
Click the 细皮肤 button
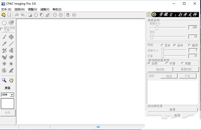(160, 70)
